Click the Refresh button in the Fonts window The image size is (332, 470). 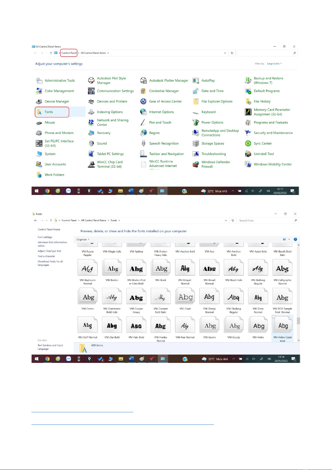[x=233, y=220]
